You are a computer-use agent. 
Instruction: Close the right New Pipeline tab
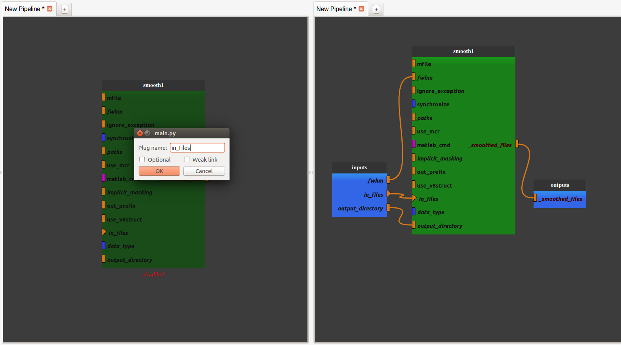tap(361, 9)
